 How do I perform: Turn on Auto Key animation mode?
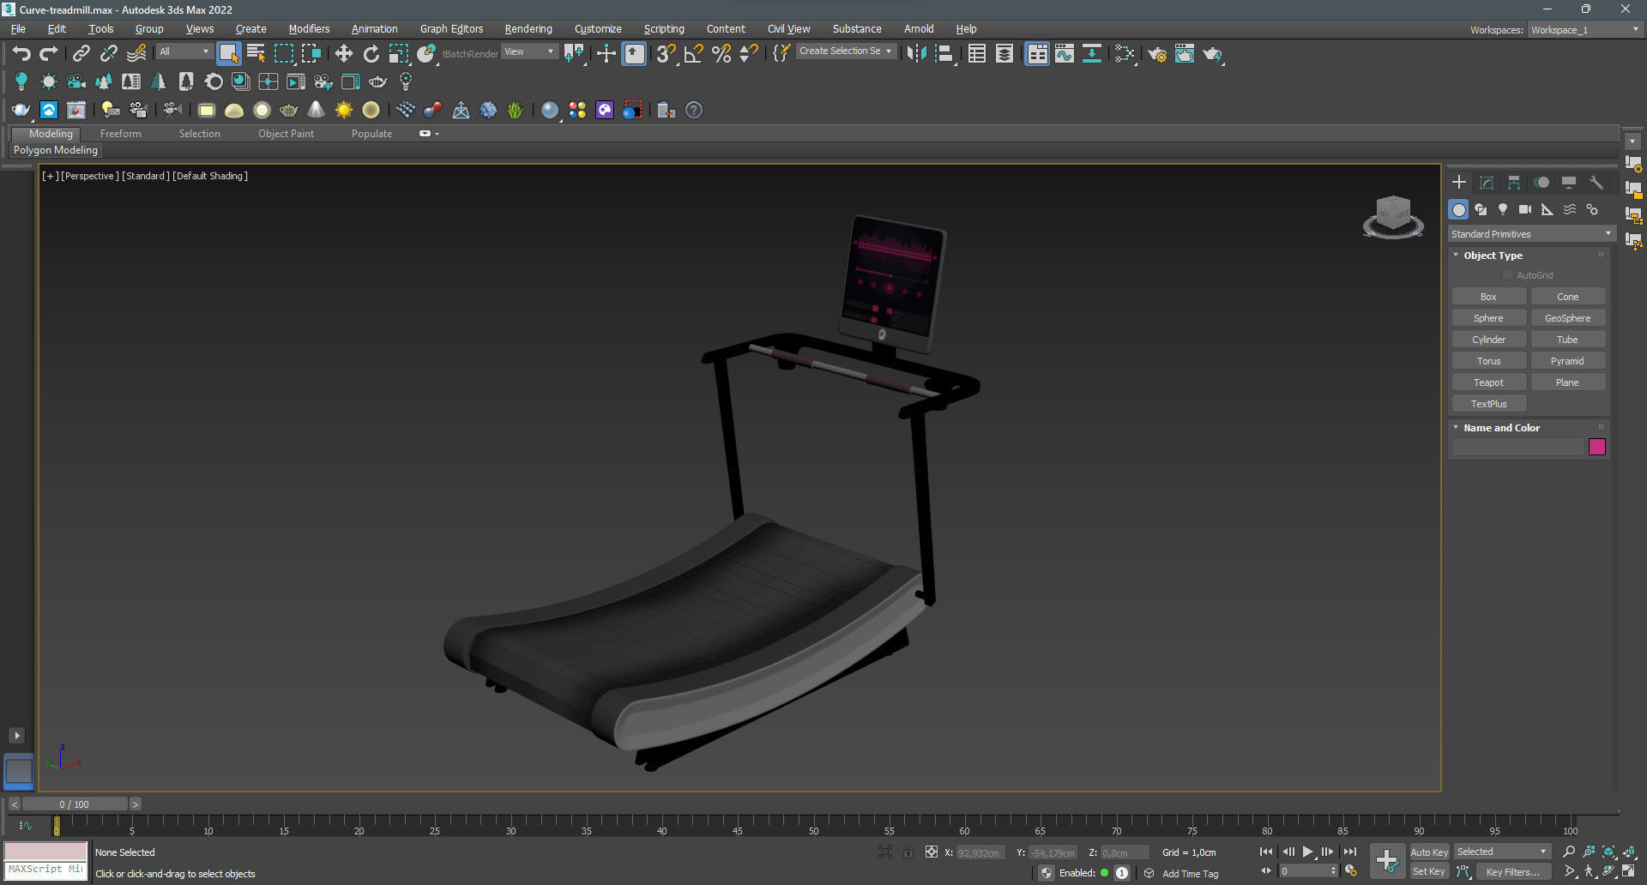pos(1429,852)
